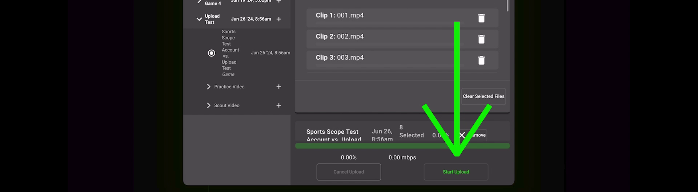Click Cancel Upload button
The width and height of the screenshot is (698, 192).
point(349,172)
